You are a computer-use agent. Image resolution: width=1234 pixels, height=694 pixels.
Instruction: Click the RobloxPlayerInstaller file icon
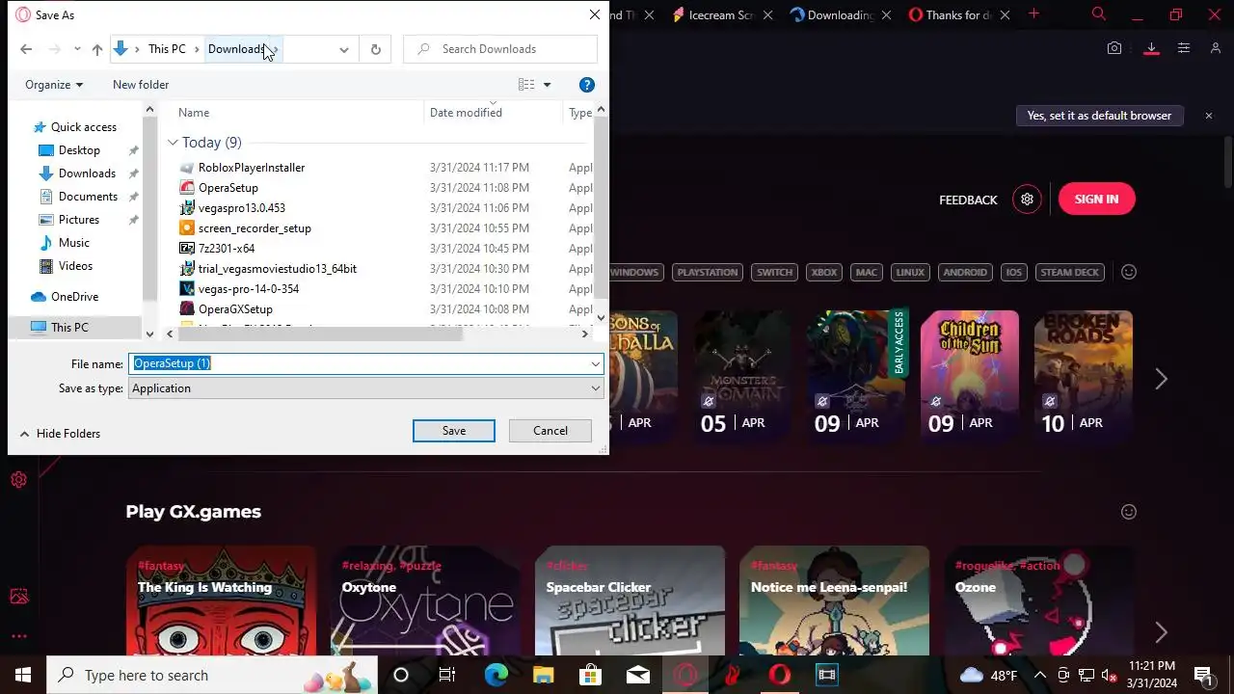pos(187,168)
